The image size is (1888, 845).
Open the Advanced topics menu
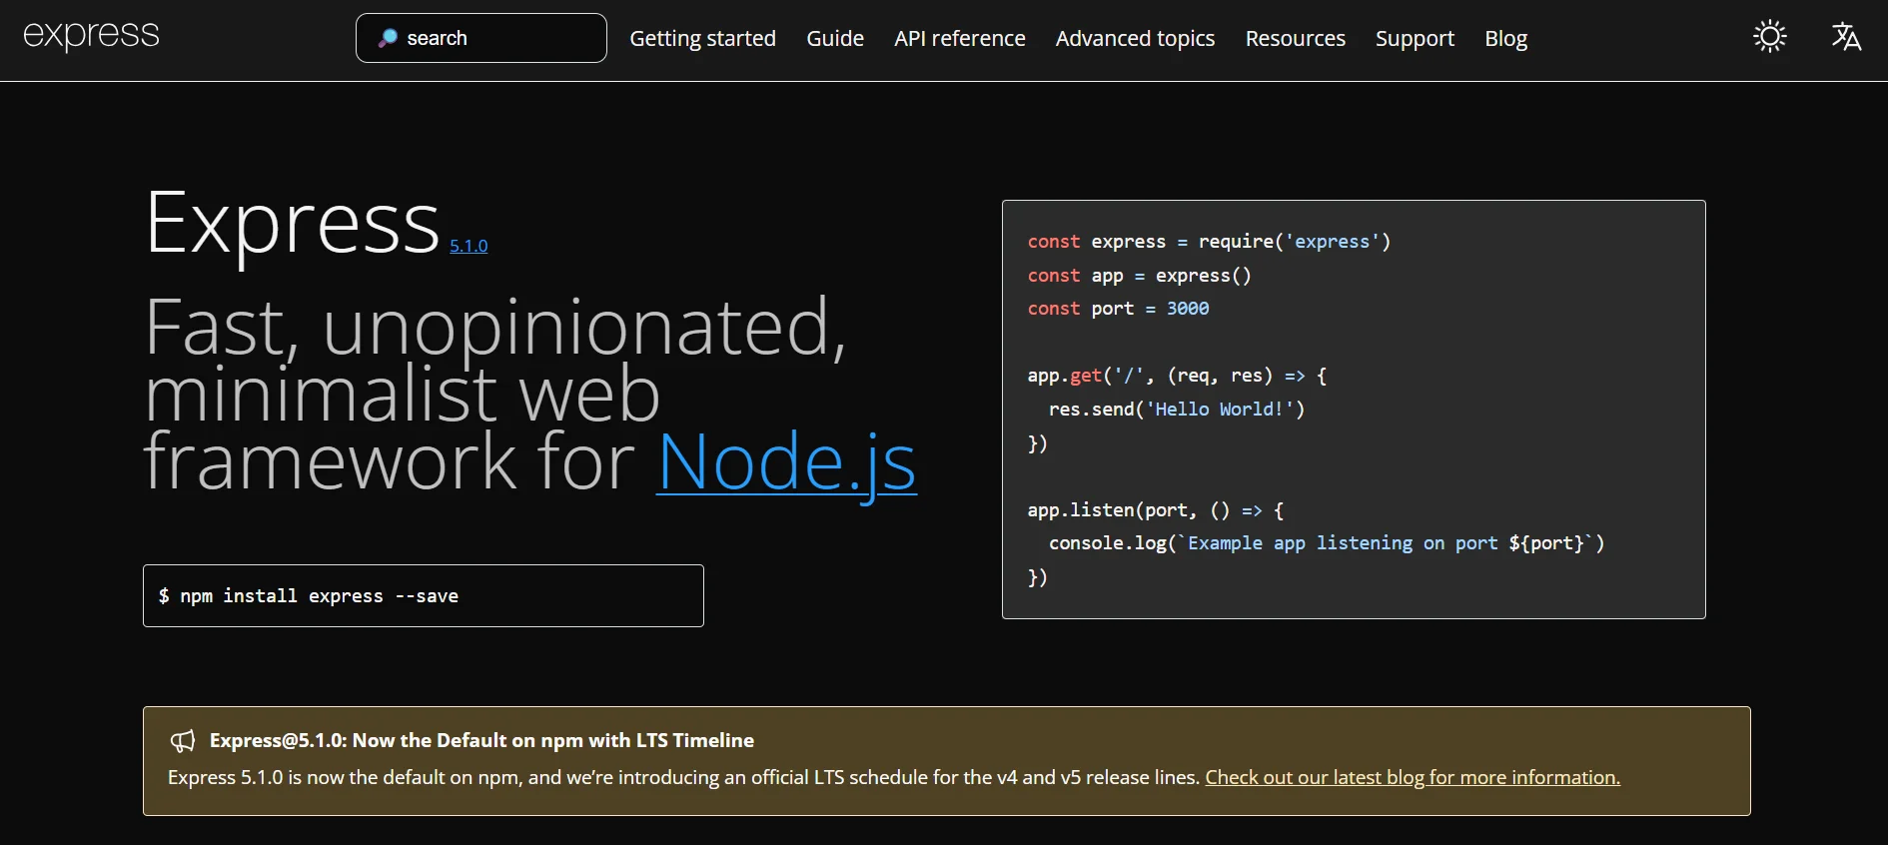pos(1135,39)
